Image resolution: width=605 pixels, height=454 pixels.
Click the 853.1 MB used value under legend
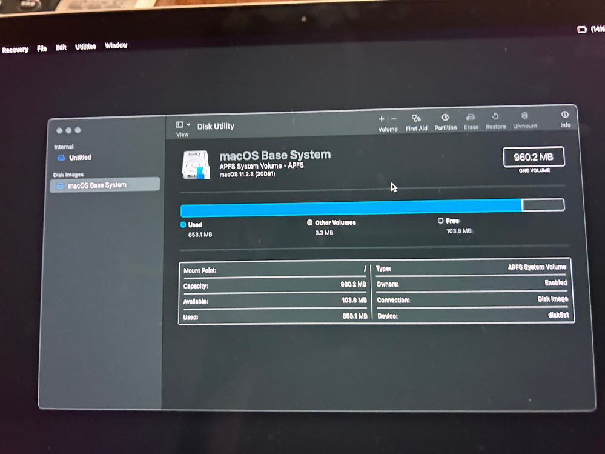tap(200, 235)
